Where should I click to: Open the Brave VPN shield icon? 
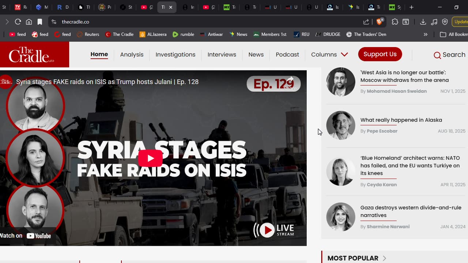click(445, 22)
